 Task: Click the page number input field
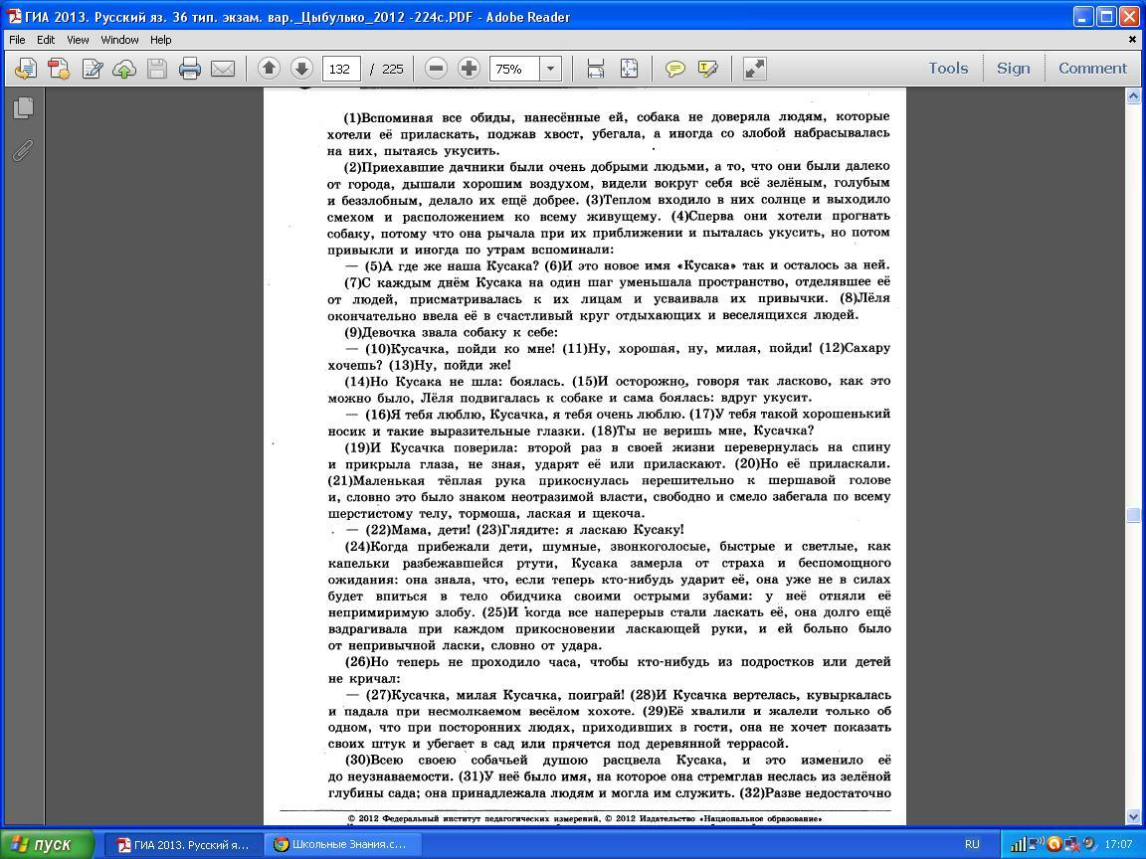(341, 69)
